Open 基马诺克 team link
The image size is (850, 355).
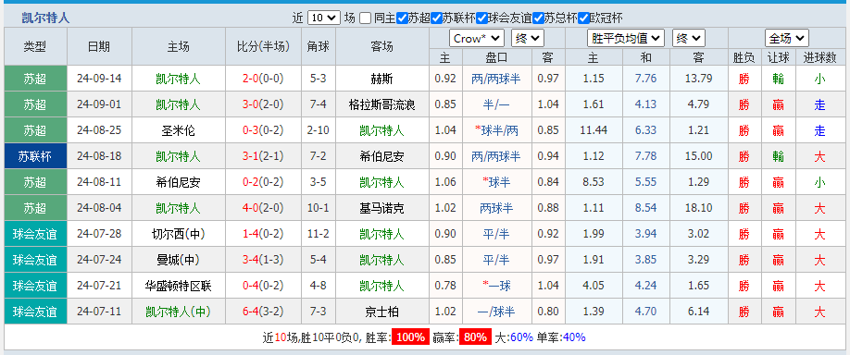coord(382,208)
